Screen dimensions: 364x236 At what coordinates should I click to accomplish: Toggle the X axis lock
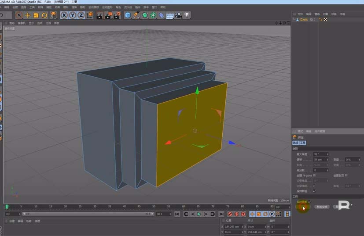coord(64,15)
